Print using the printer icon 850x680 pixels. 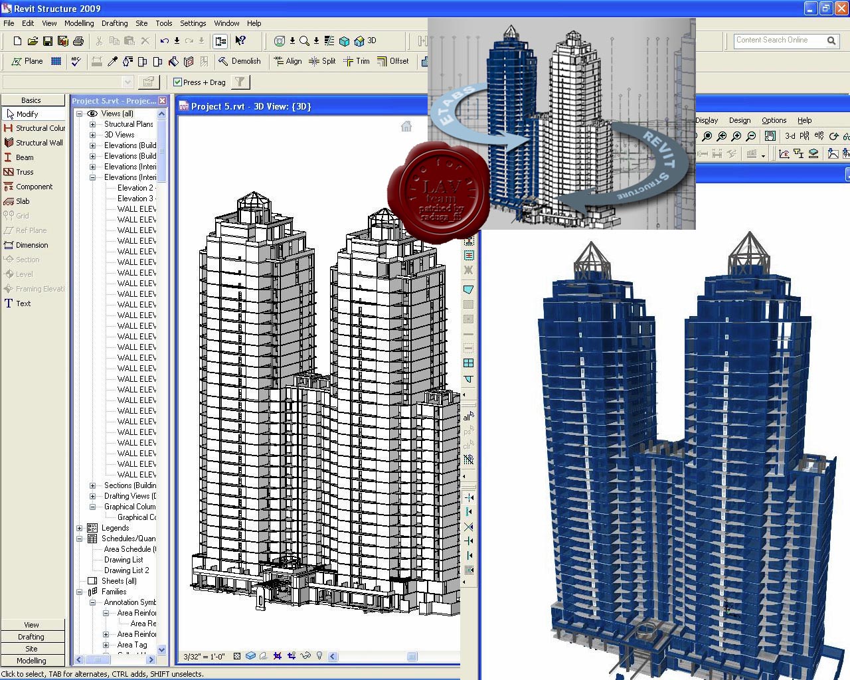tap(78, 41)
